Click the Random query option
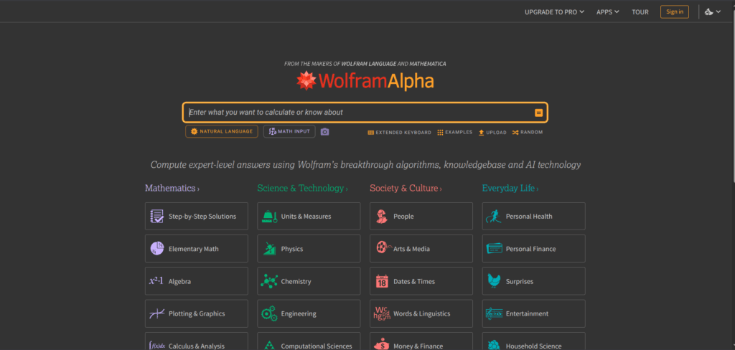The width and height of the screenshot is (735, 350). pyautogui.click(x=528, y=133)
